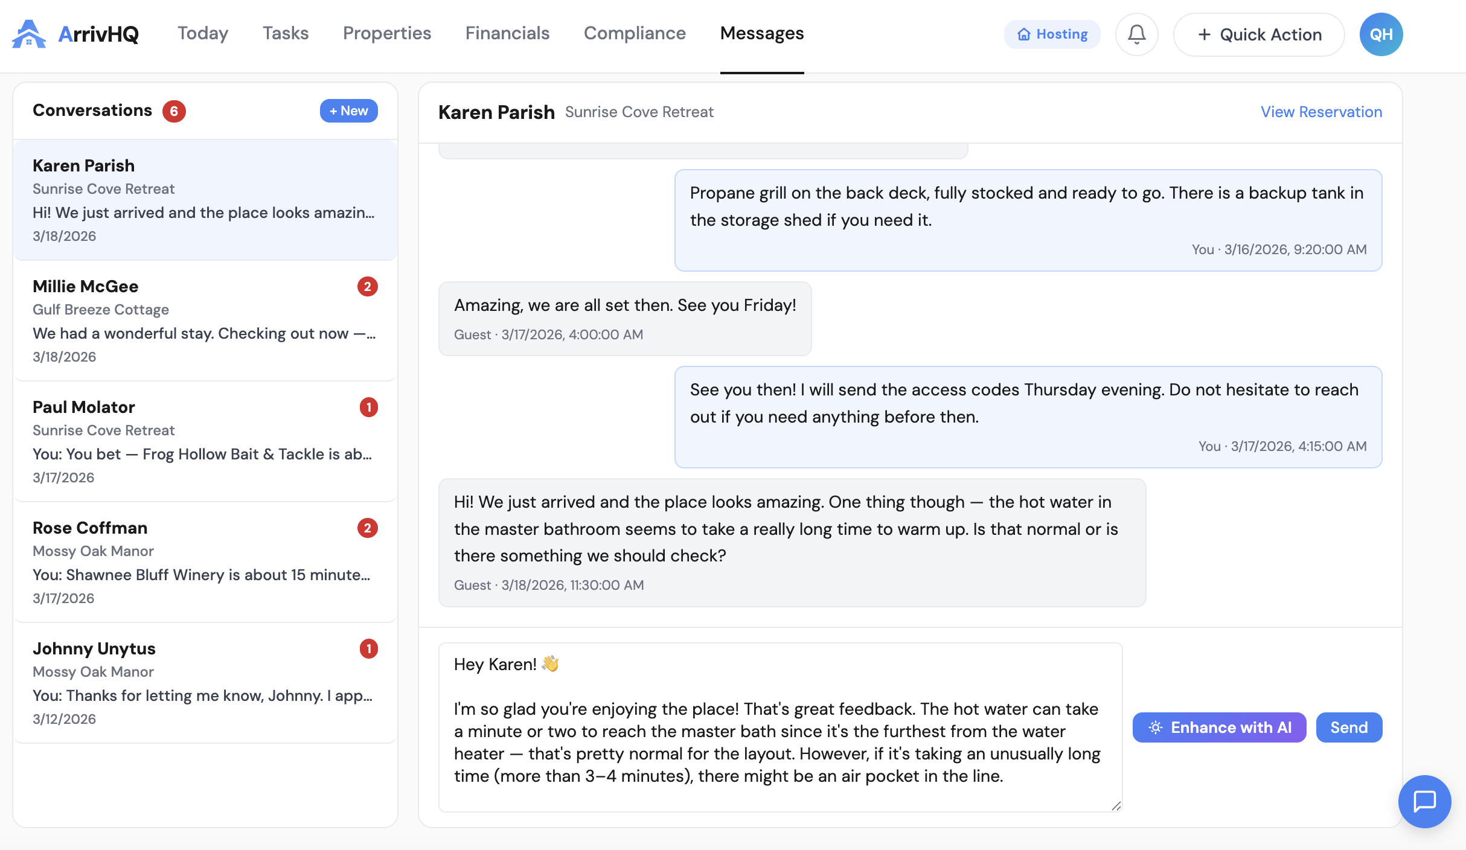Open the View Reservation link
Screen dimensions: 1466x850
[x=1320, y=112]
